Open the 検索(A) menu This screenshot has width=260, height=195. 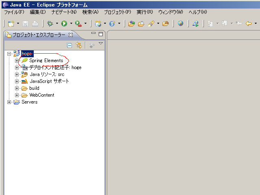point(90,12)
